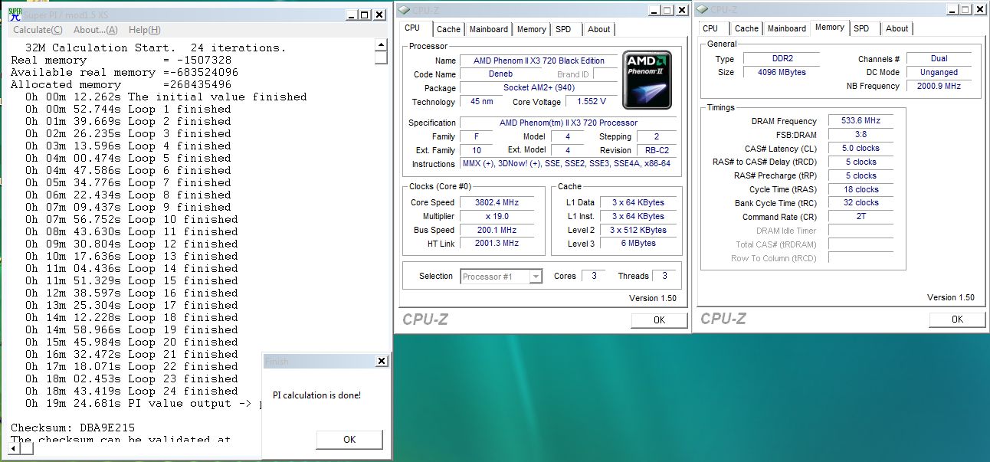Select Memory tab in right CPU-Z window
Screen dimensions: 990x462
829,28
